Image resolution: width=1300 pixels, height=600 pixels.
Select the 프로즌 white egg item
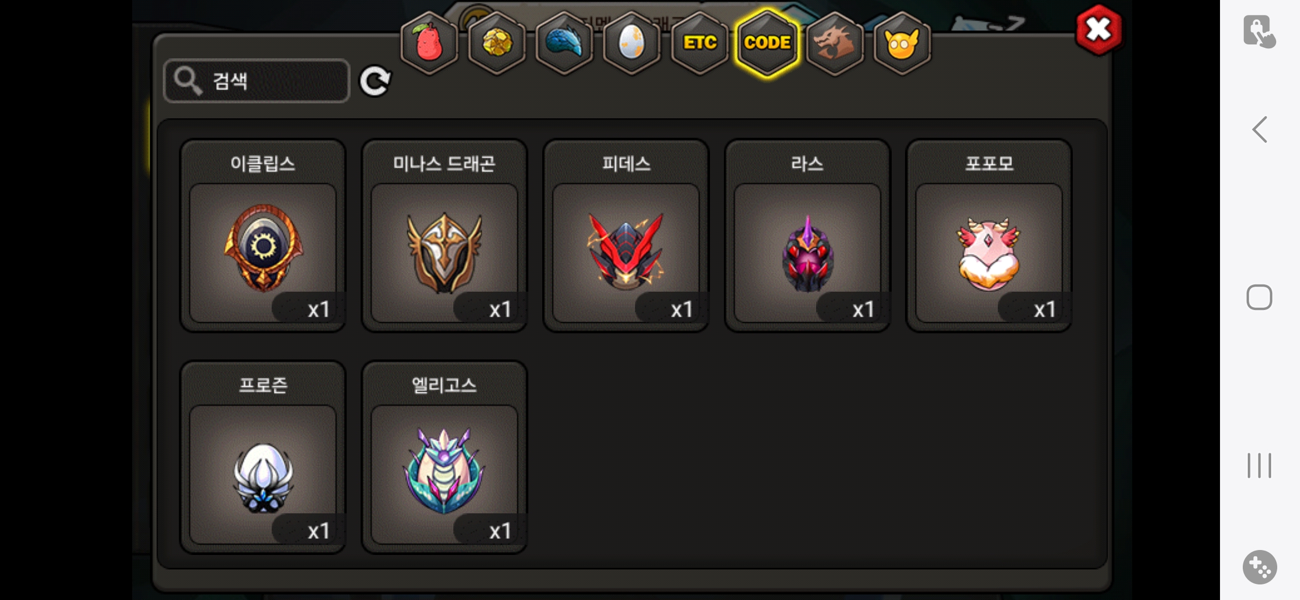[x=263, y=457]
